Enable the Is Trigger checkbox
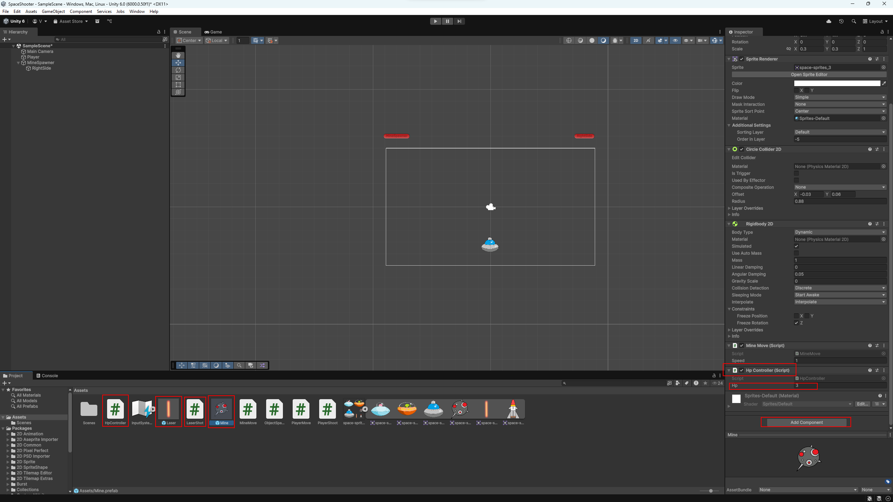 pos(796,173)
